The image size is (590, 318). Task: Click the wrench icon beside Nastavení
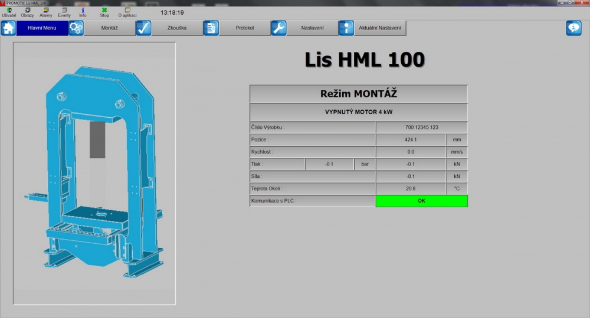point(278,28)
